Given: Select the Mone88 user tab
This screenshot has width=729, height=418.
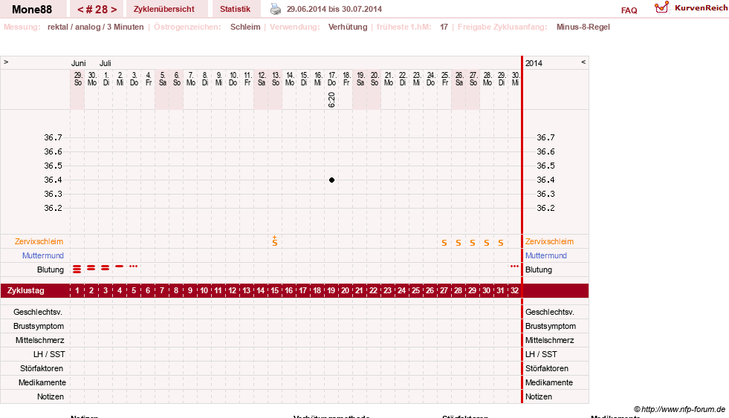Looking at the screenshot, I should coord(32,10).
